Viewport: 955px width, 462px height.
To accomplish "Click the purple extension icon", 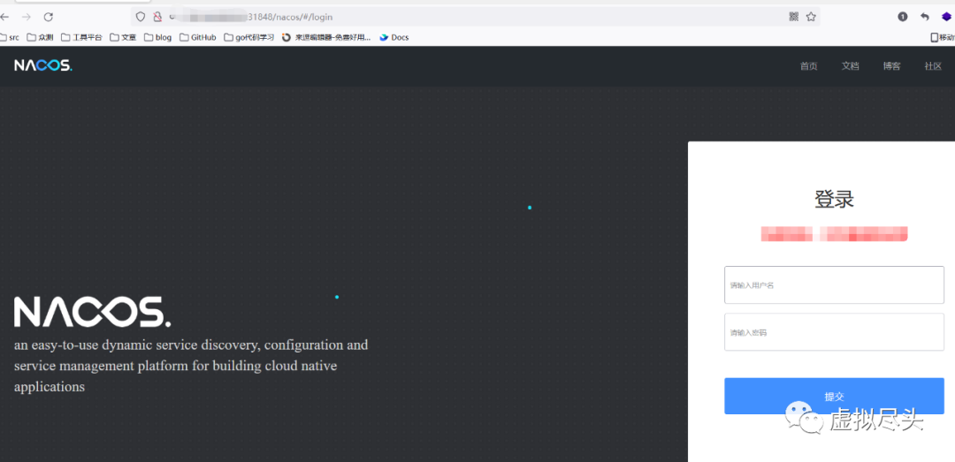I will coord(946,17).
